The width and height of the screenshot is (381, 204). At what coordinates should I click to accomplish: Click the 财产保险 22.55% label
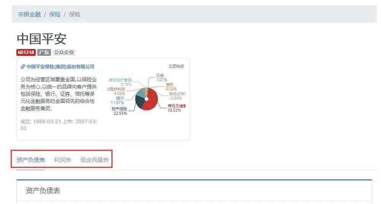coord(119,111)
